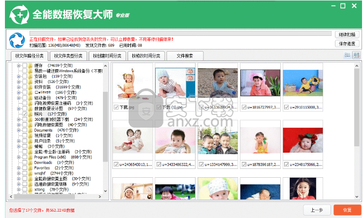Select the u=1878396187 child thumbnail
The height and width of the screenshot is (218, 364).
(260, 140)
